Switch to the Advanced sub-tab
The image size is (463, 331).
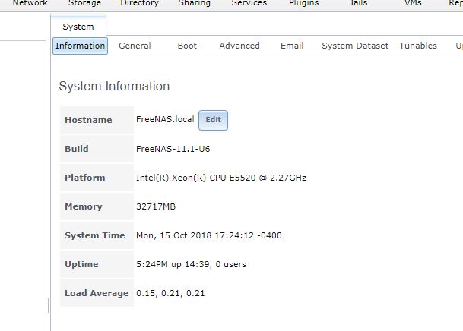(239, 46)
